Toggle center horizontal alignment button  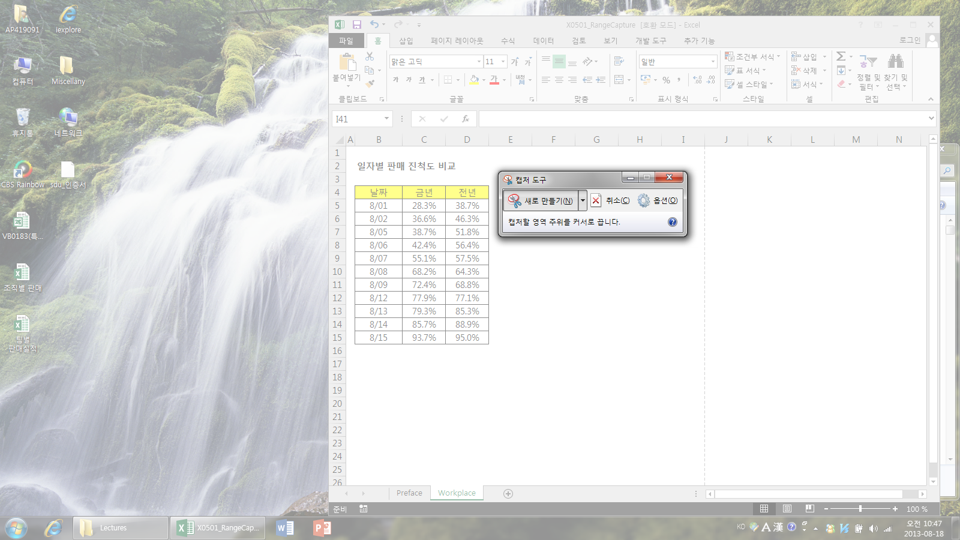[559, 80]
